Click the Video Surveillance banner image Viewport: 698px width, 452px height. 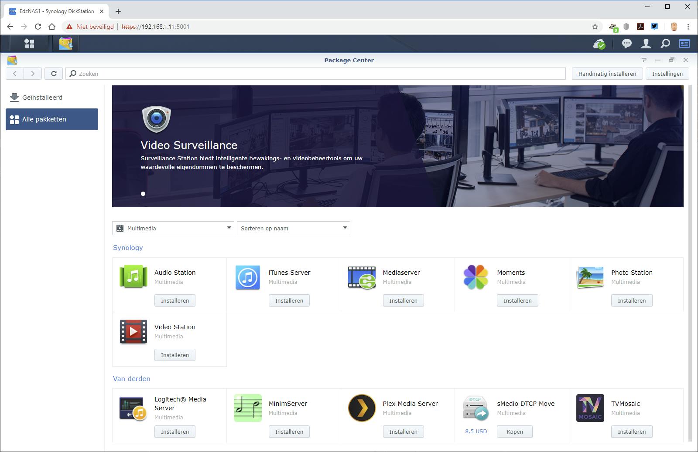tap(398, 146)
